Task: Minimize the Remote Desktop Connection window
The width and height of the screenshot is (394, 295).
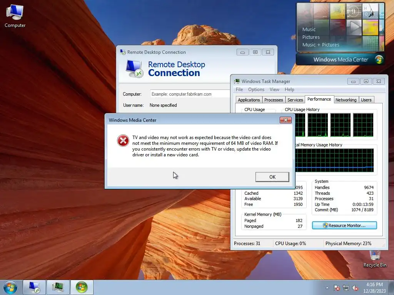Action: click(242, 52)
